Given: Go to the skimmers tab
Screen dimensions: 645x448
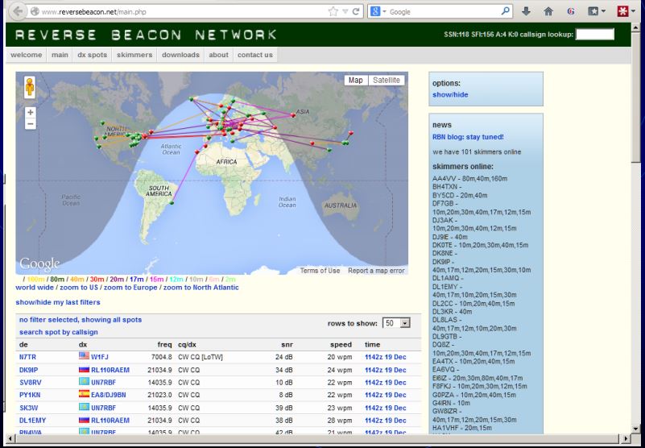Looking at the screenshot, I should pyautogui.click(x=134, y=55).
